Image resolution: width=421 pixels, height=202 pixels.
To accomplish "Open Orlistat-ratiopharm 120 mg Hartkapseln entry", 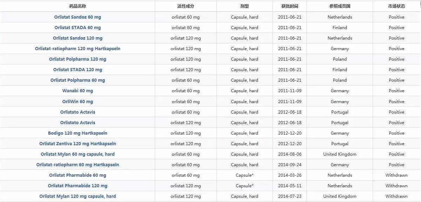I will click(77, 48).
